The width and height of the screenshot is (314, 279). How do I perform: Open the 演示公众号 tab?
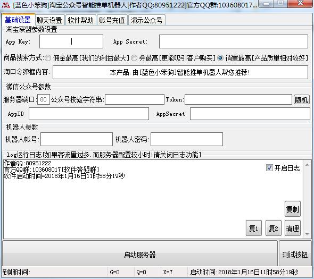click(x=146, y=20)
